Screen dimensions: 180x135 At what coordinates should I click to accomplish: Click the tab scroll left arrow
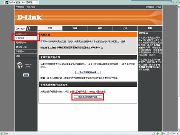pos(174,2)
